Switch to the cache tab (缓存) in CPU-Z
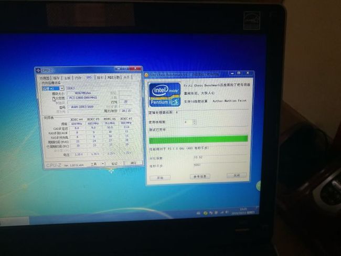 point(56,78)
